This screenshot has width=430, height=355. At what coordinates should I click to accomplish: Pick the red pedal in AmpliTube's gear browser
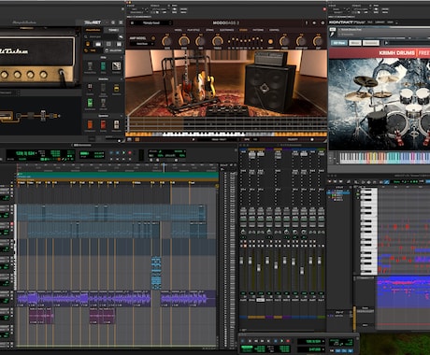103,124
